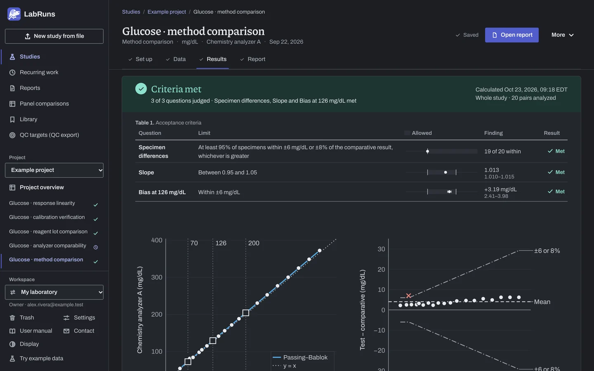The height and width of the screenshot is (371, 594).
Task: Open Contact
Action: (84, 331)
